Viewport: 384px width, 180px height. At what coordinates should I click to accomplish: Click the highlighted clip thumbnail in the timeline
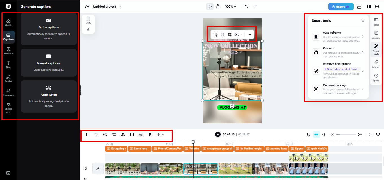click(x=201, y=168)
